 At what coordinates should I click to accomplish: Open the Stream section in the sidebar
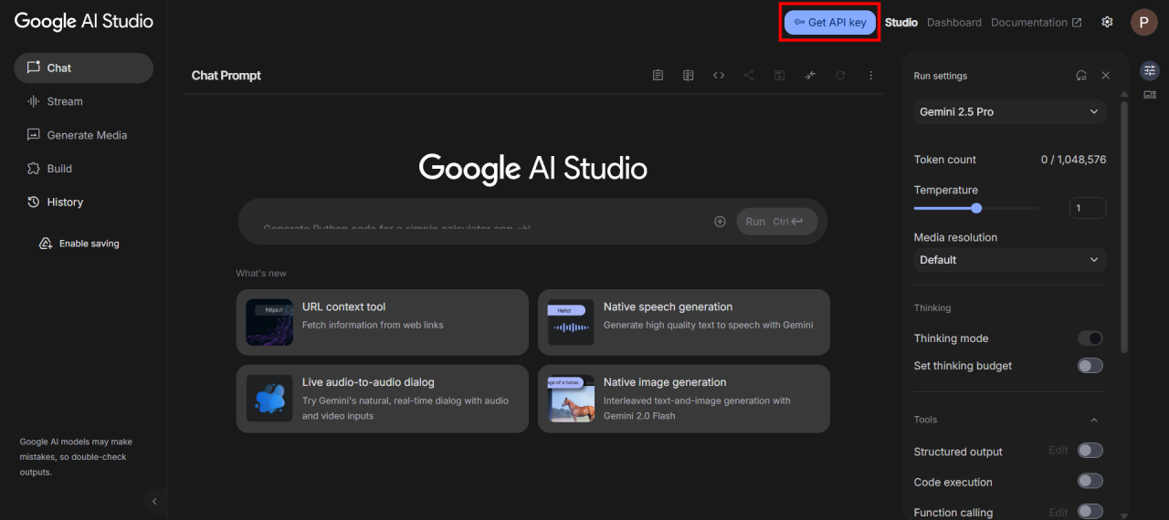[x=65, y=101]
